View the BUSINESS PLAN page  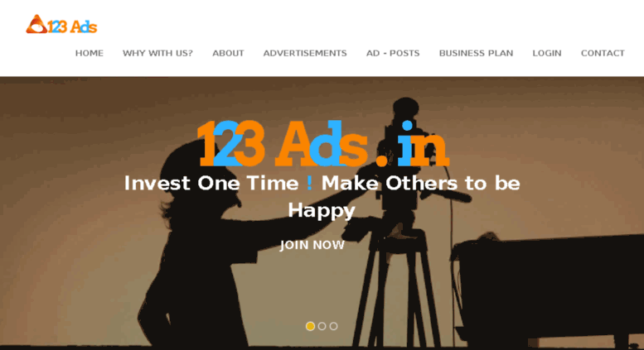point(476,53)
